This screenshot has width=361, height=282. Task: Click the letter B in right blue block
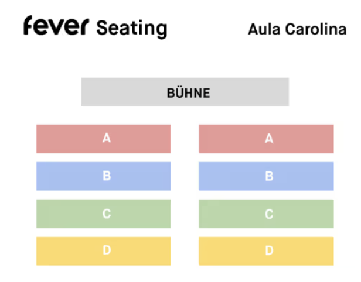pyautogui.click(x=269, y=176)
